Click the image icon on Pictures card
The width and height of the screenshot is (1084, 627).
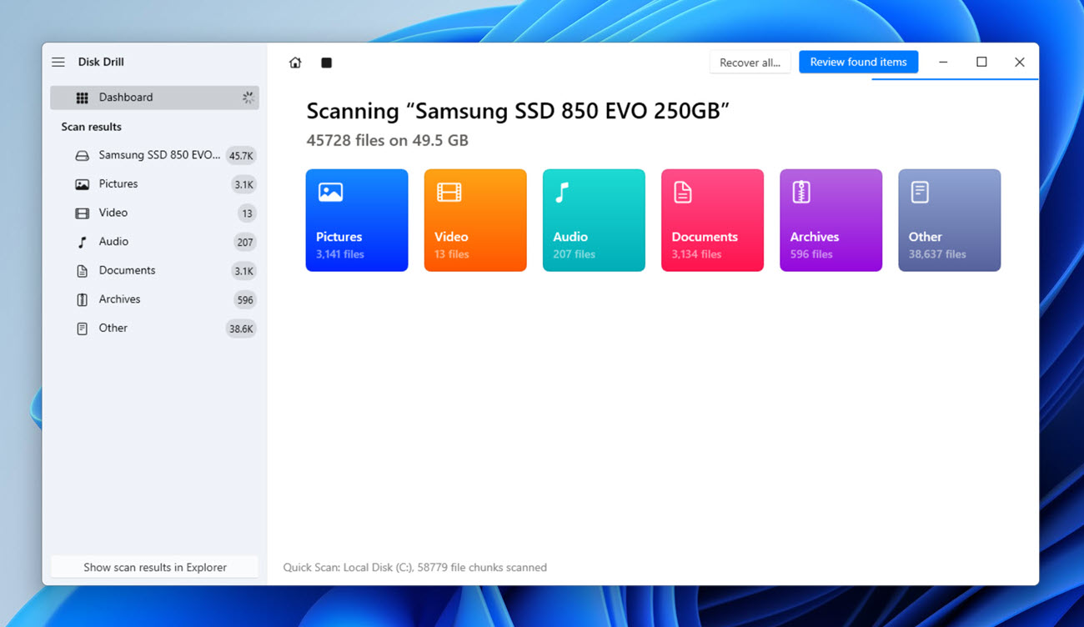point(330,193)
